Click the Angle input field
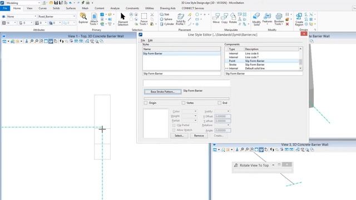The height and width of the screenshot is (200, 356). click(222, 131)
